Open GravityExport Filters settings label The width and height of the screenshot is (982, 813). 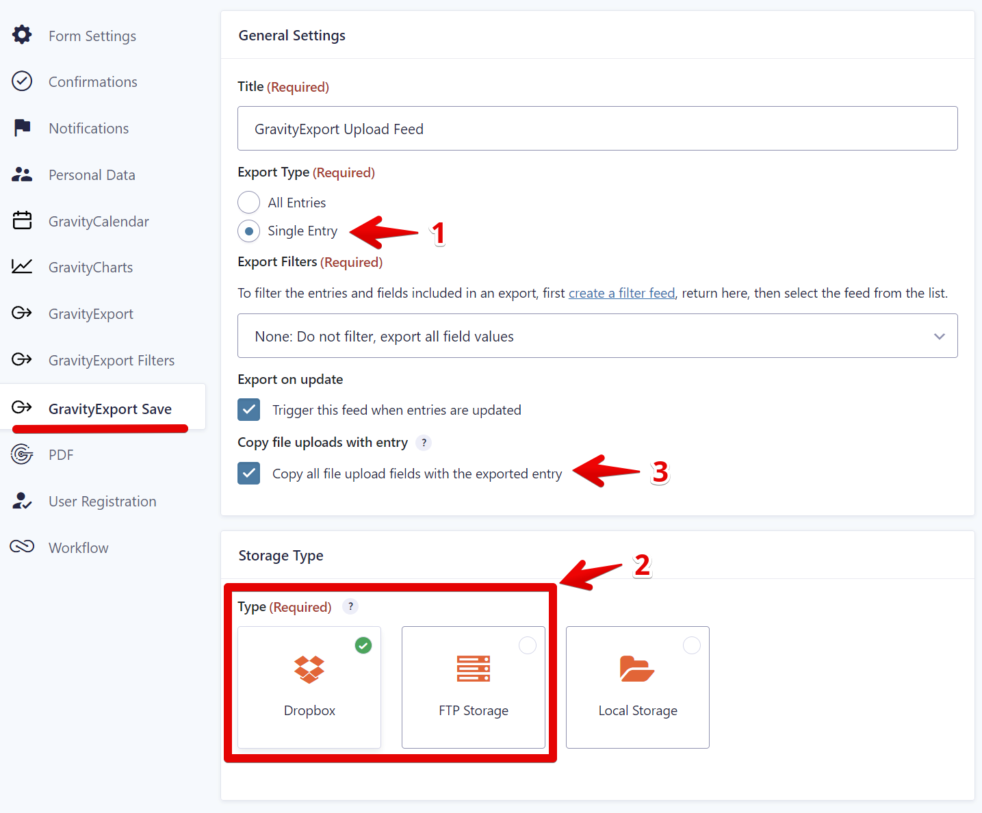click(x=112, y=361)
